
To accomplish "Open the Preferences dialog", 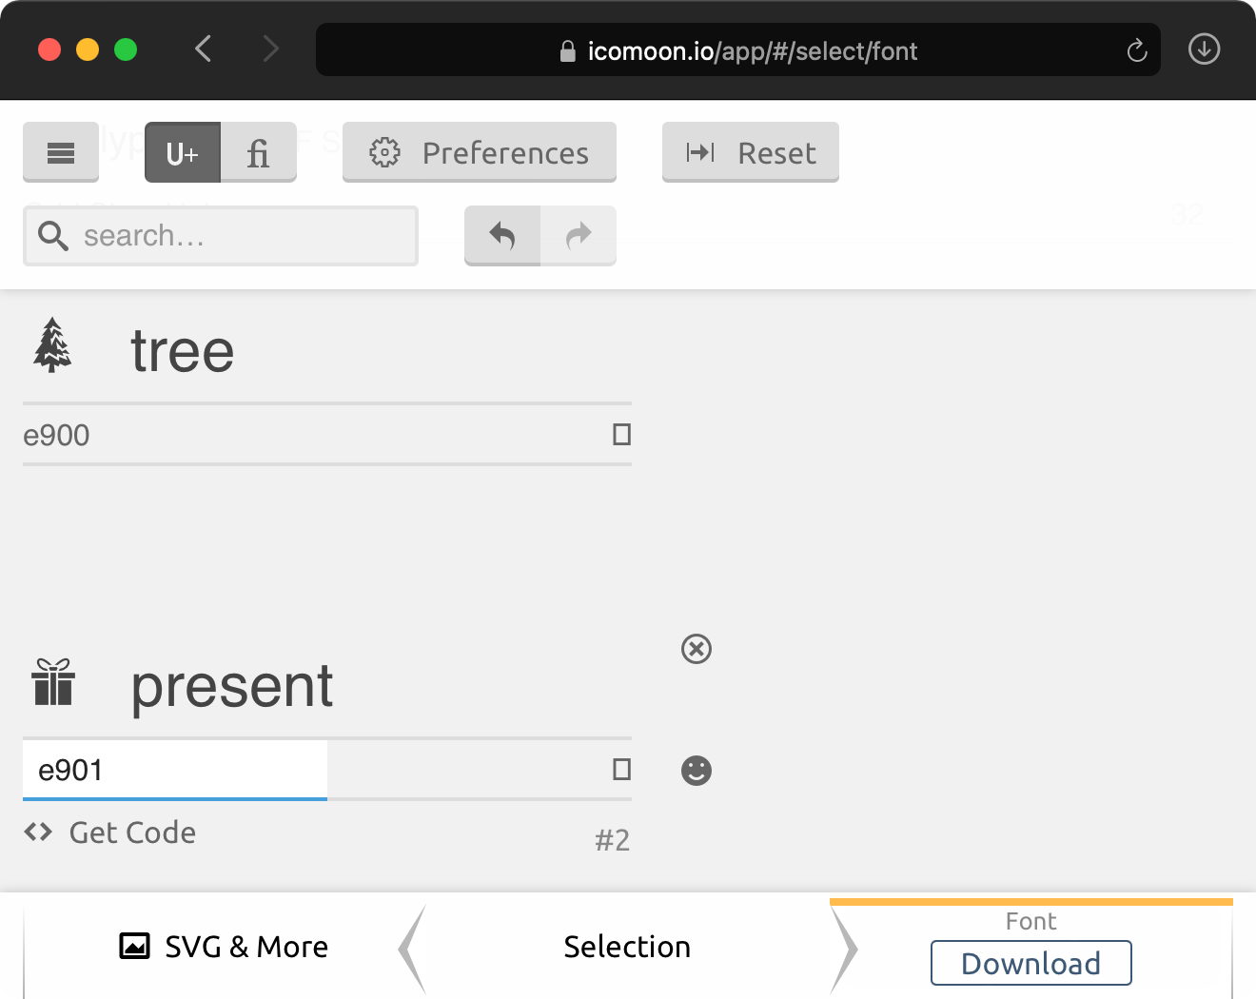I will point(479,152).
